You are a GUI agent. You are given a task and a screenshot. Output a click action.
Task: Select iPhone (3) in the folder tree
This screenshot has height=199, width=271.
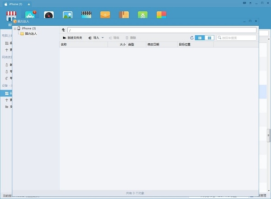(29, 28)
